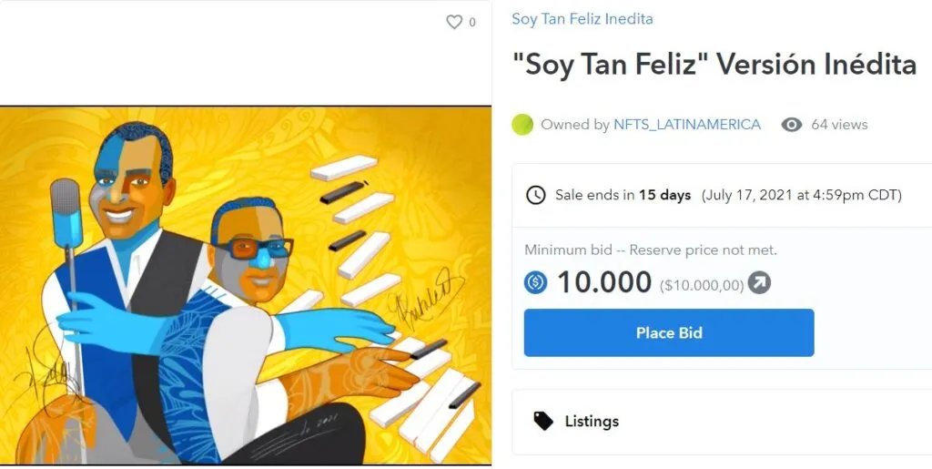Click the gray arrow icon next to price
The image size is (932, 469).
tap(759, 282)
